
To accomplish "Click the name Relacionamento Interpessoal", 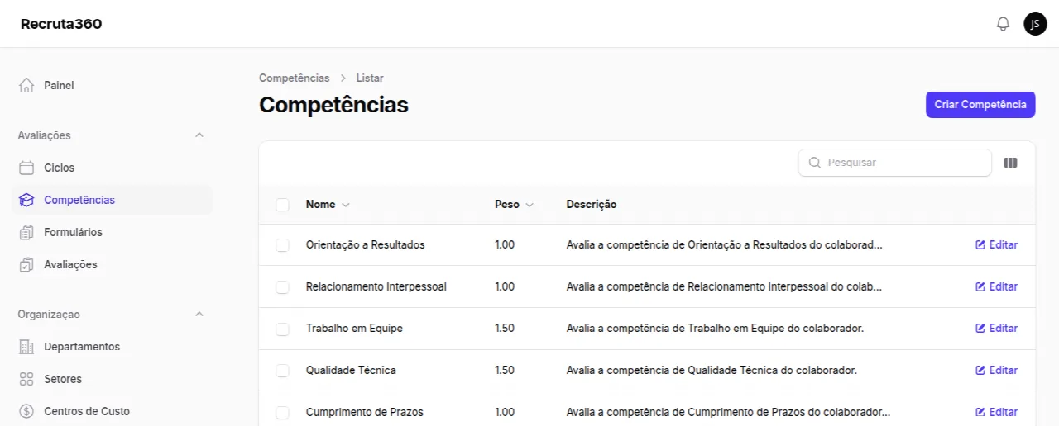I will [x=376, y=286].
